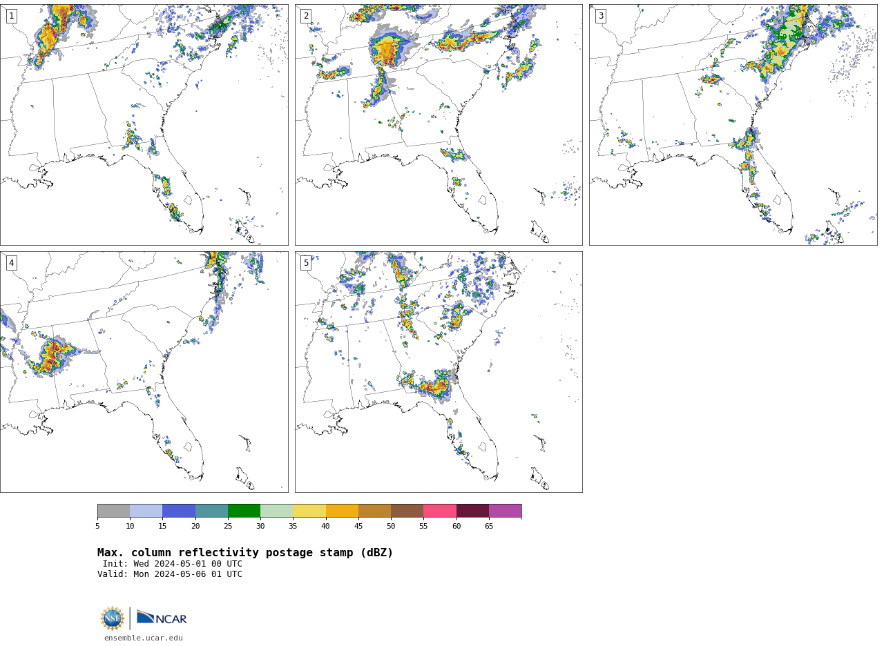Click the colorbar tick label 65

489,527
